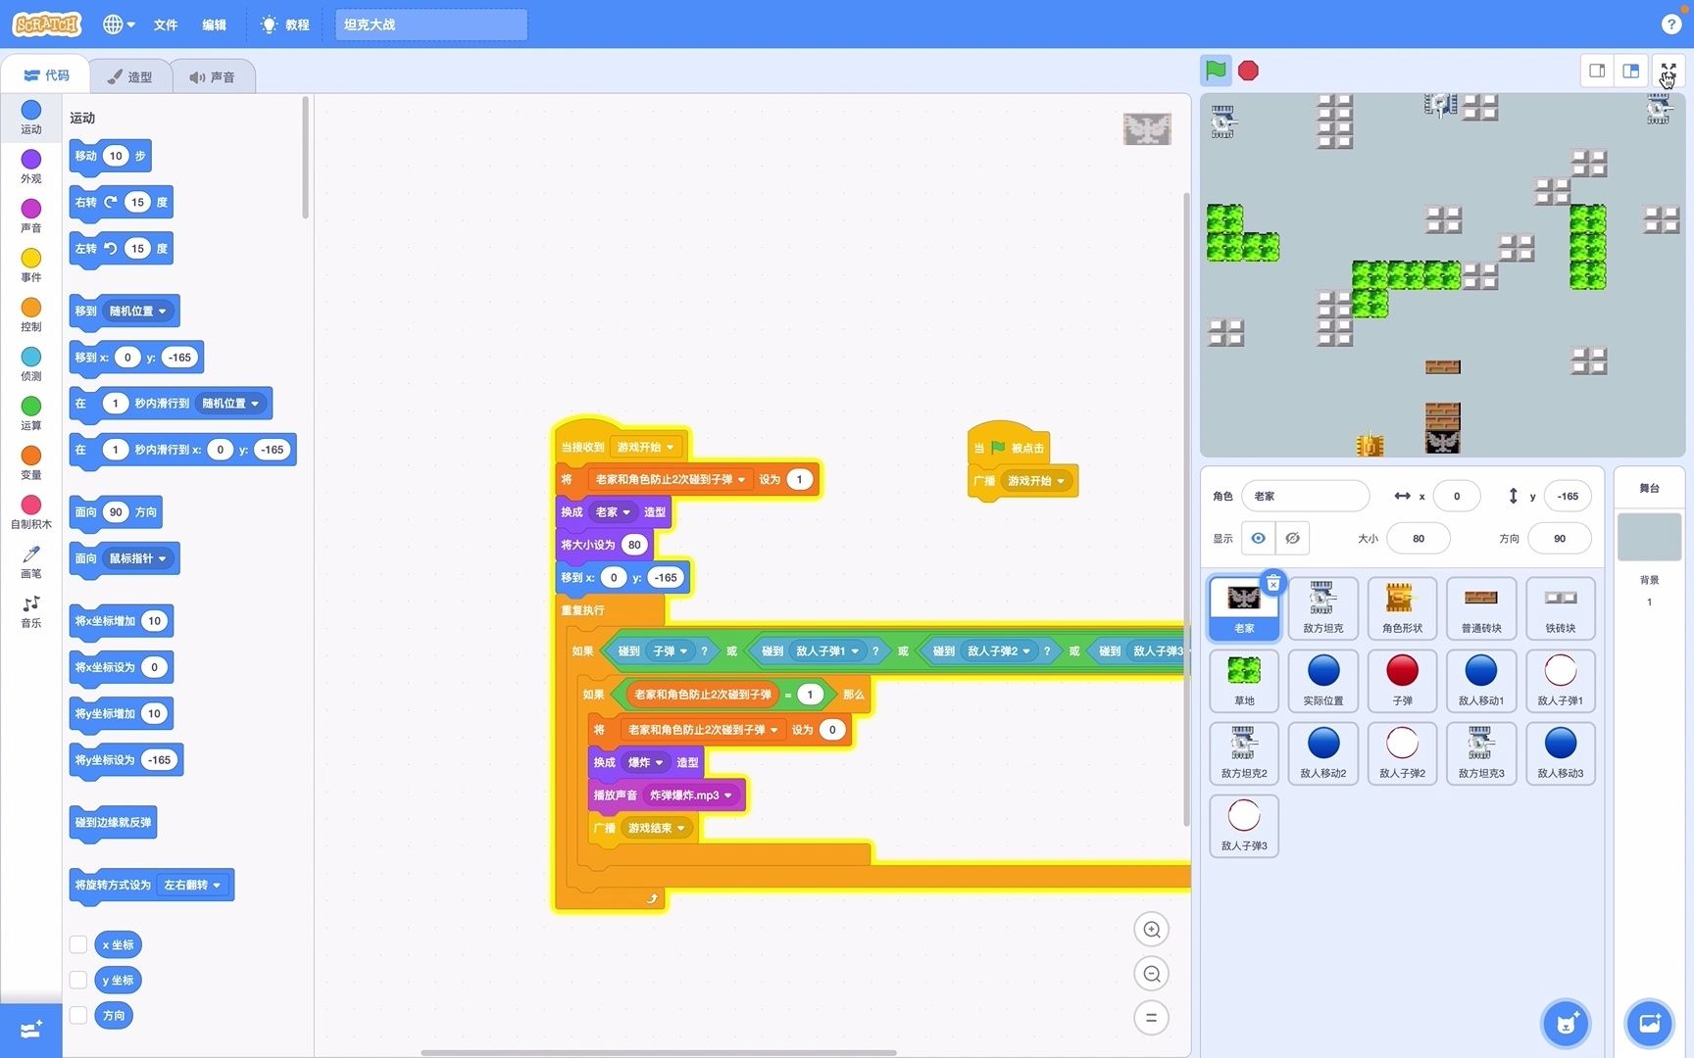Select the 敌方坦克 sprite
The width and height of the screenshot is (1694, 1058).
point(1323,608)
